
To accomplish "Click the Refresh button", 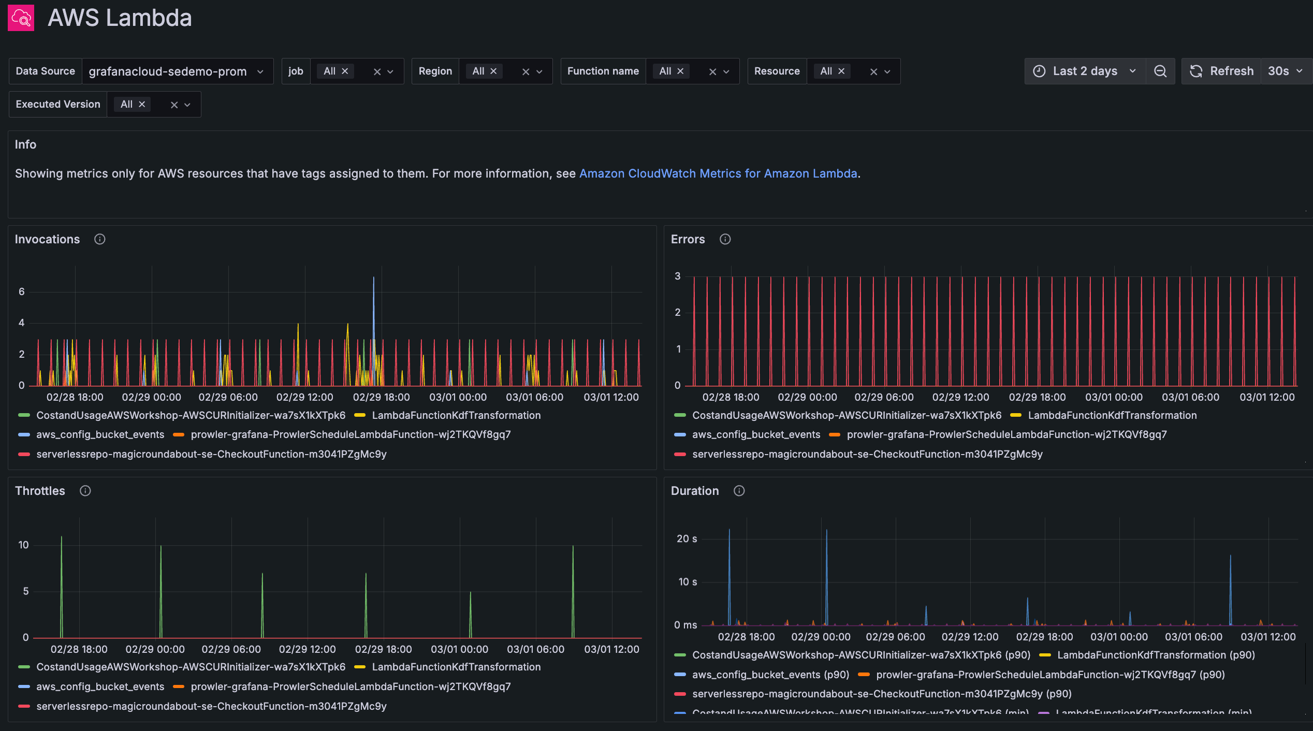I will [1231, 71].
